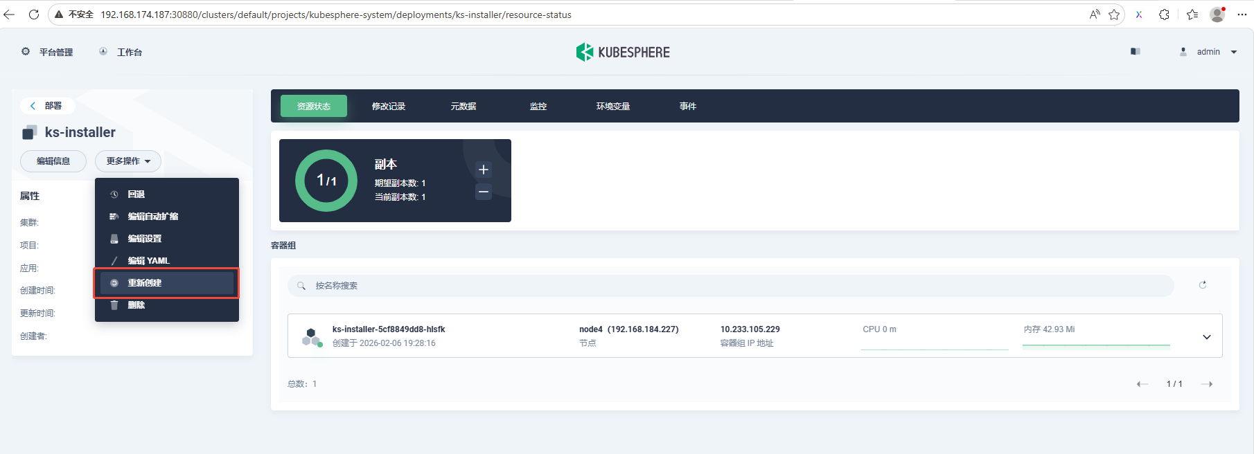Focus the 按名称搜索 search field

coord(731,286)
